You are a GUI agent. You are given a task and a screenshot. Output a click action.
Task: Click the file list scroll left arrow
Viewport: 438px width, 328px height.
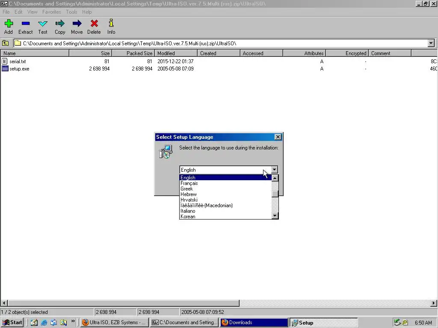click(4, 303)
